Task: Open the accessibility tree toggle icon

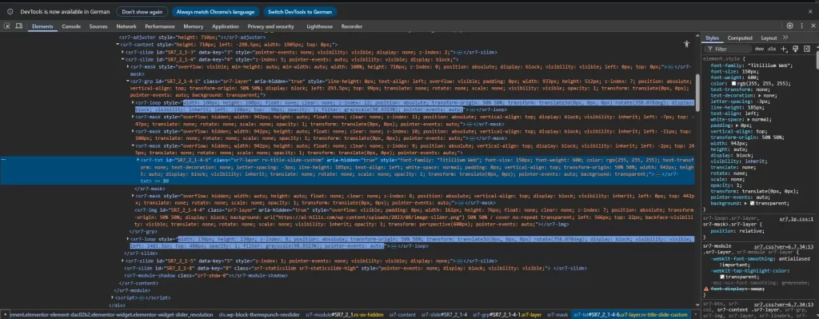Action: (687, 45)
